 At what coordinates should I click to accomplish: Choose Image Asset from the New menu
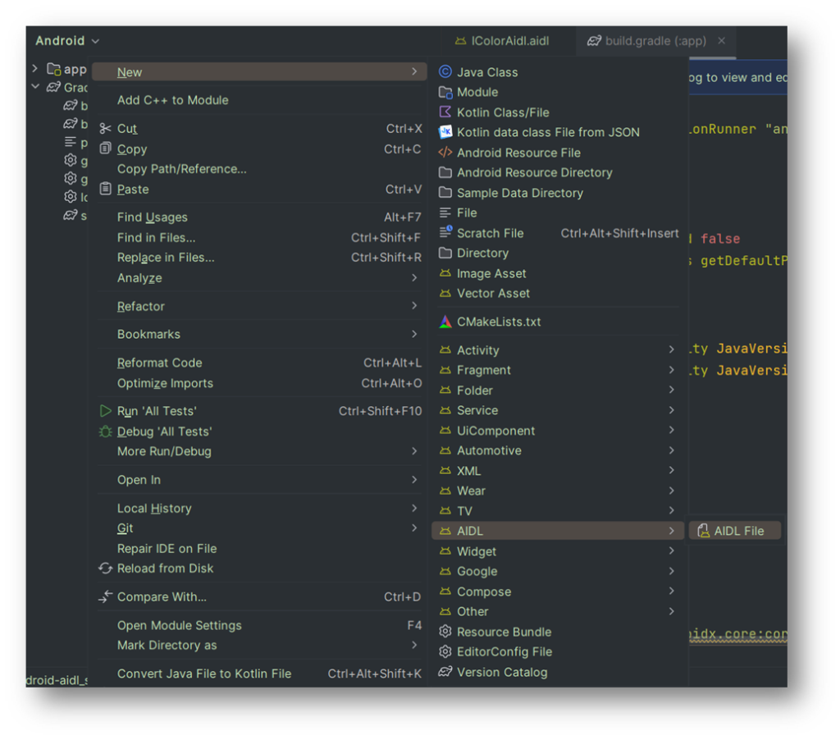point(491,273)
